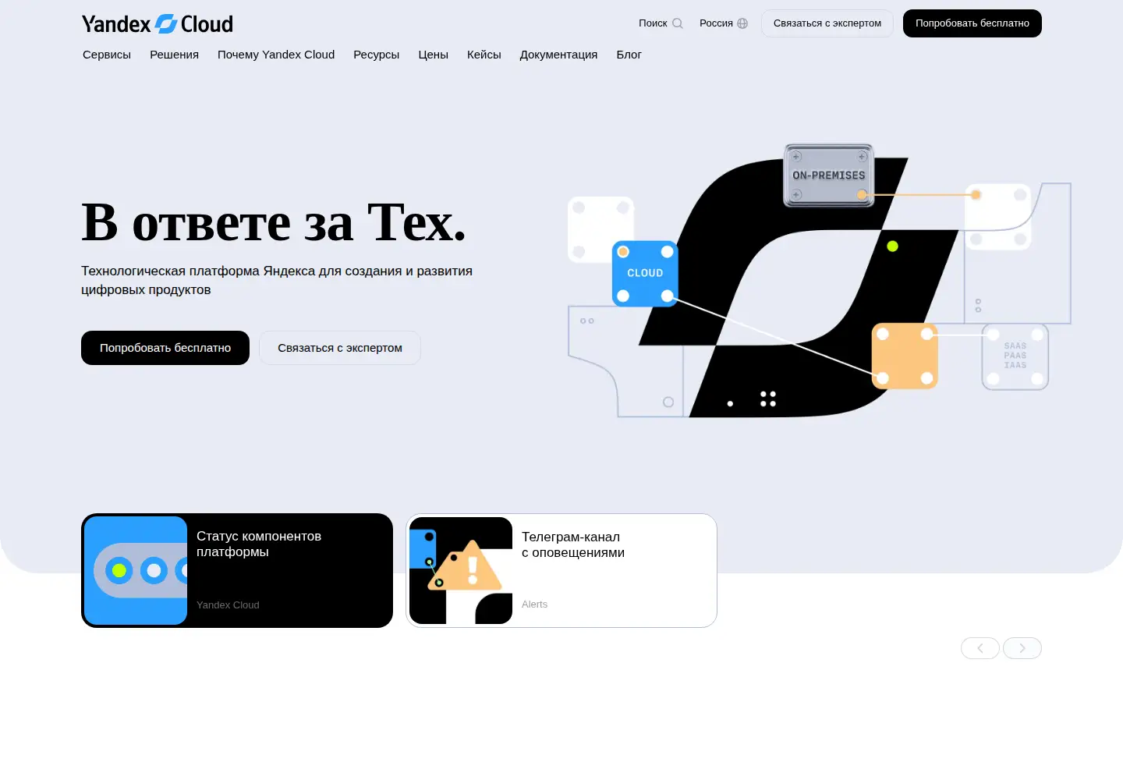Open Телеграм-канал с оповещениями card
Viewport: 1123px width, 780px height.
(561, 570)
